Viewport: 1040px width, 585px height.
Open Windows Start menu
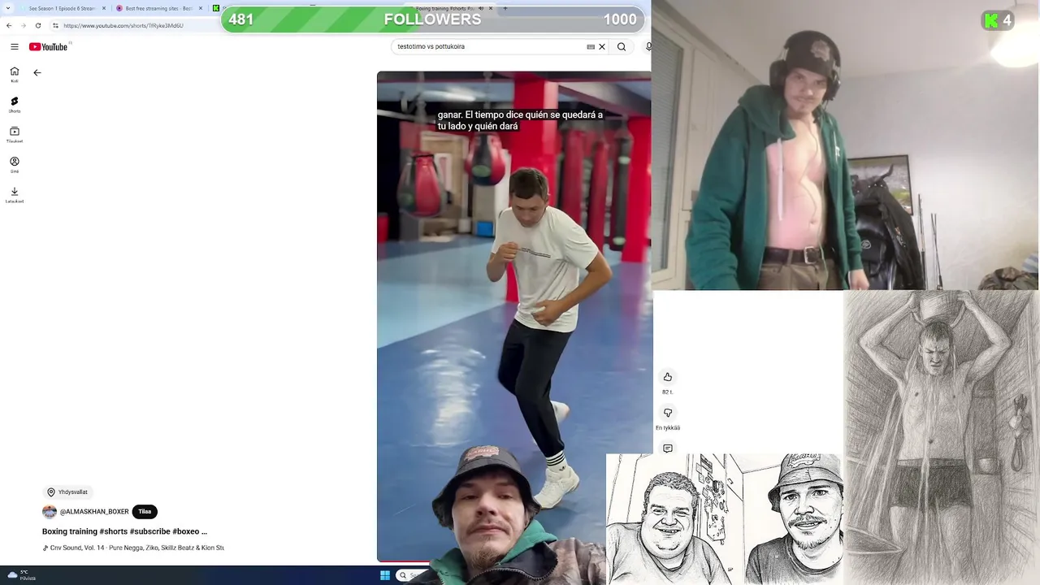click(385, 575)
